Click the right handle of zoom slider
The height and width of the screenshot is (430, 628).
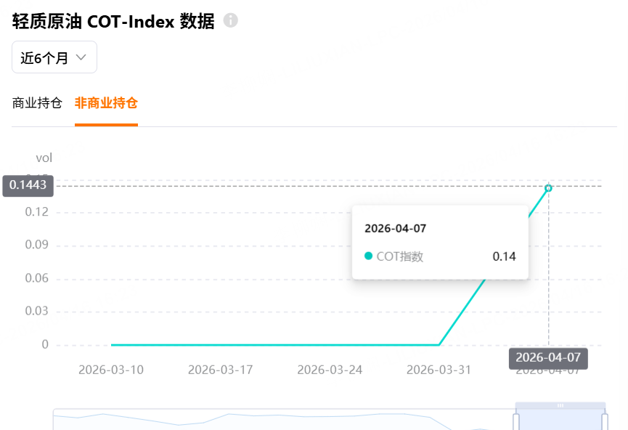(605, 421)
